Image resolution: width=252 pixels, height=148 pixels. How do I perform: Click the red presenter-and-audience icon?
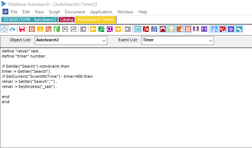click(223, 29)
